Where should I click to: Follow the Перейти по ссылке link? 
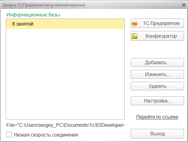coord(157,117)
